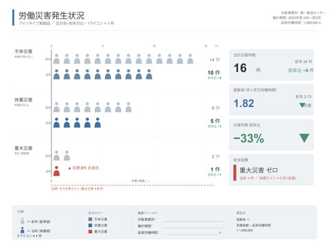This screenshot has width=329, height=247.
Task: Click the green triangle next to 改善
Action: 302,105
